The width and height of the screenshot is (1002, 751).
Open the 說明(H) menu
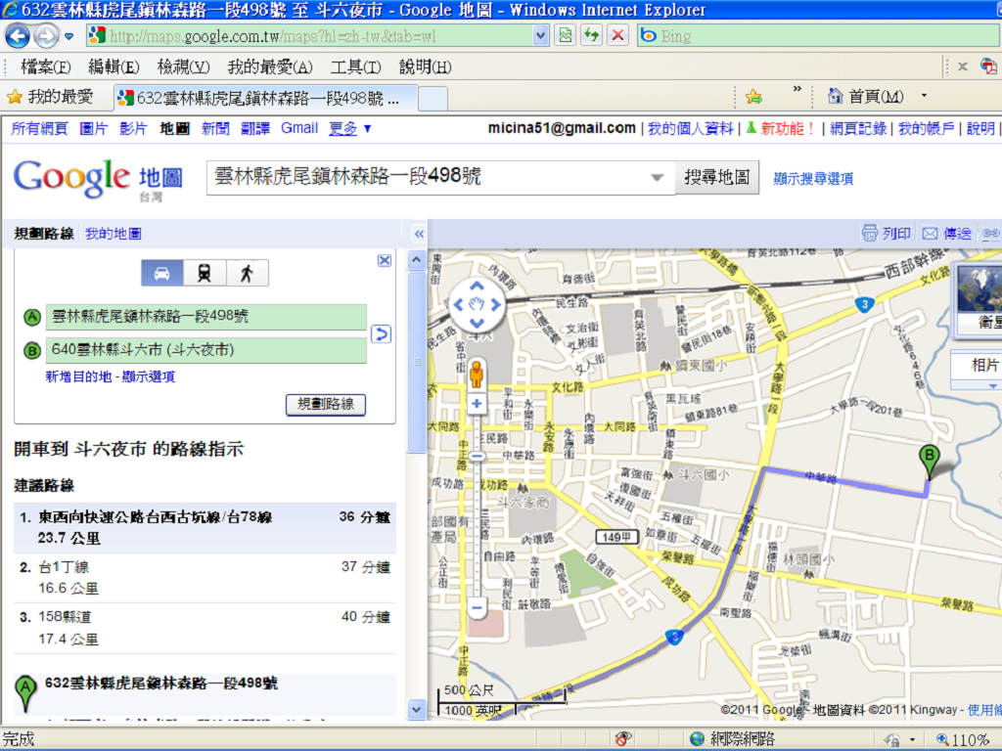[x=425, y=66]
